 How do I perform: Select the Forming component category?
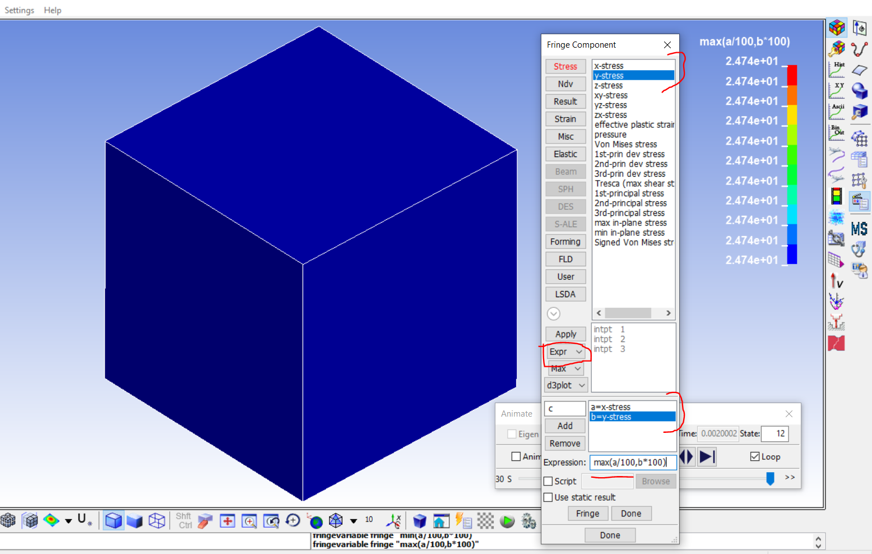[x=565, y=241]
